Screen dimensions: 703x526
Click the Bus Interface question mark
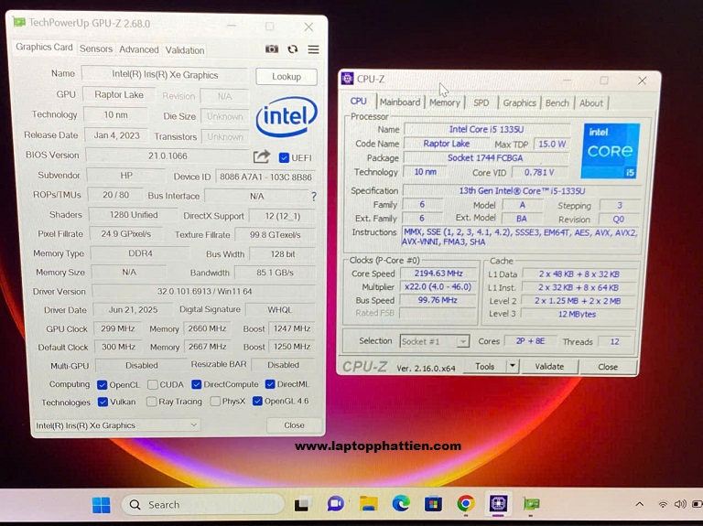tap(314, 197)
